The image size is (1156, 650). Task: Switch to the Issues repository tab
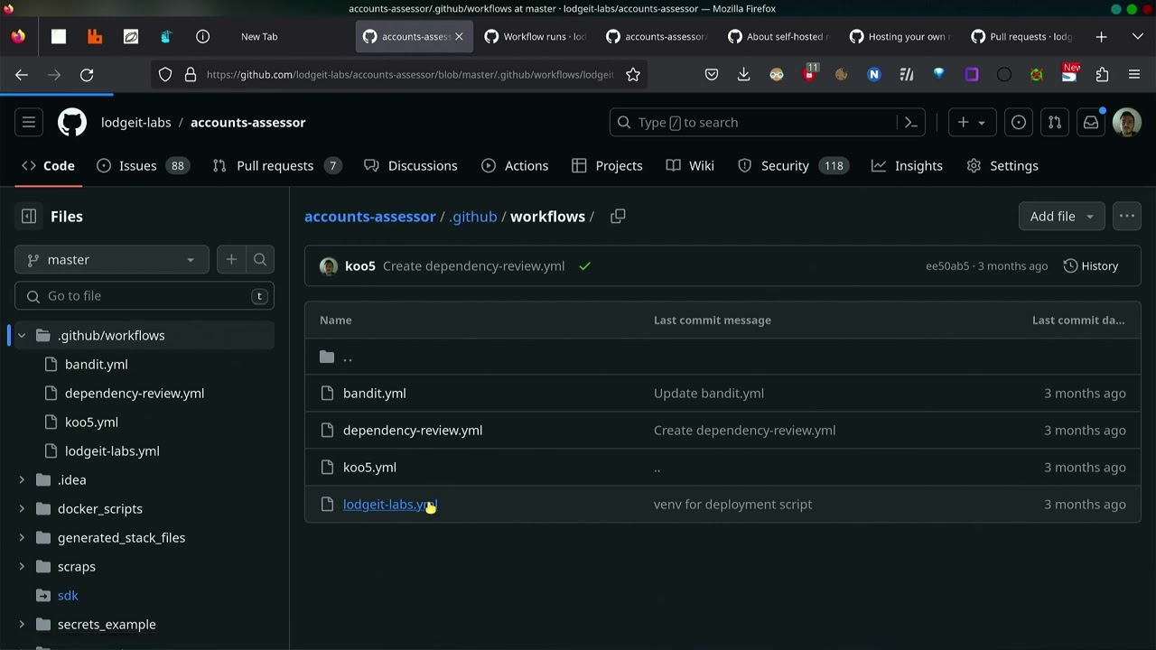pyautogui.click(x=143, y=165)
